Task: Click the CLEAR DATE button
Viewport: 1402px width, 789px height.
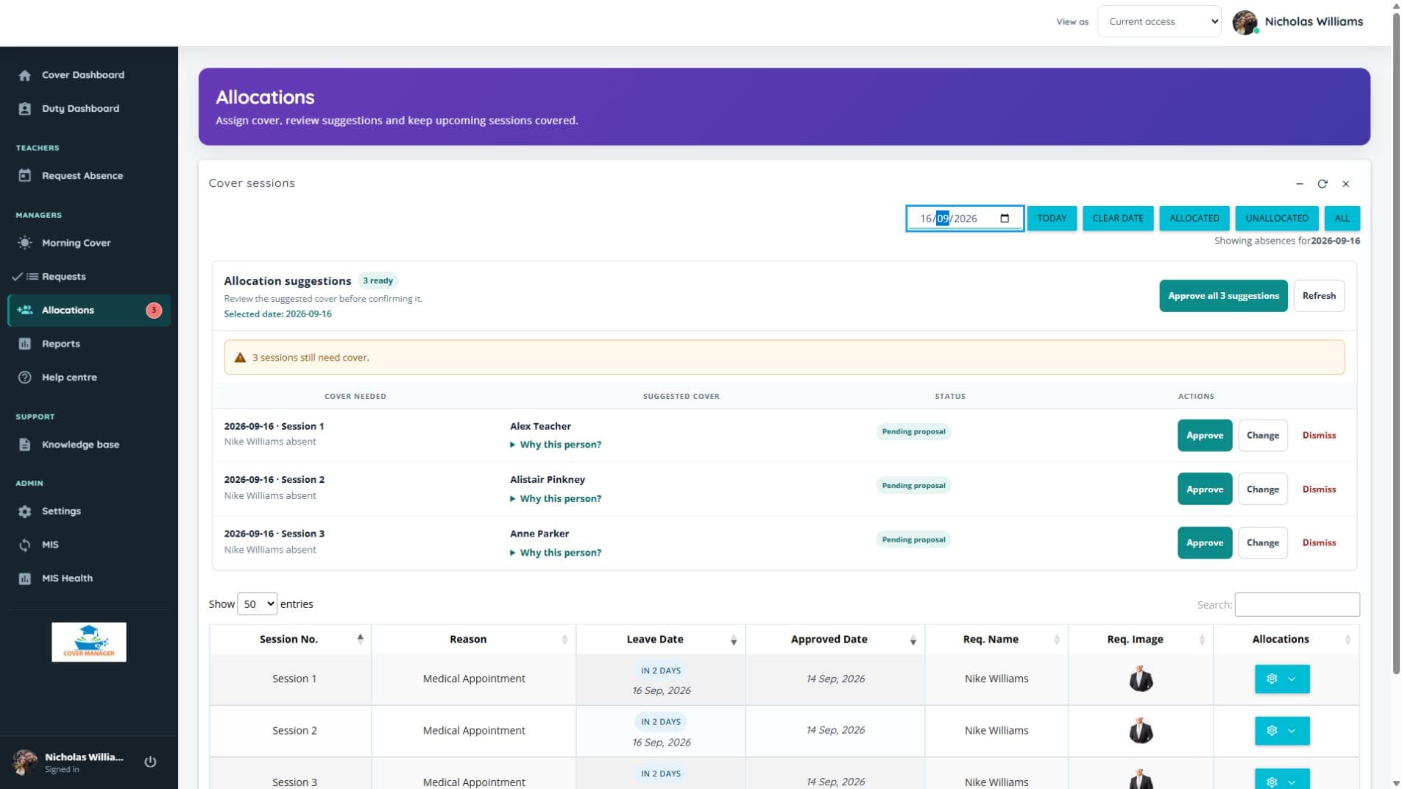Action: [x=1117, y=219]
